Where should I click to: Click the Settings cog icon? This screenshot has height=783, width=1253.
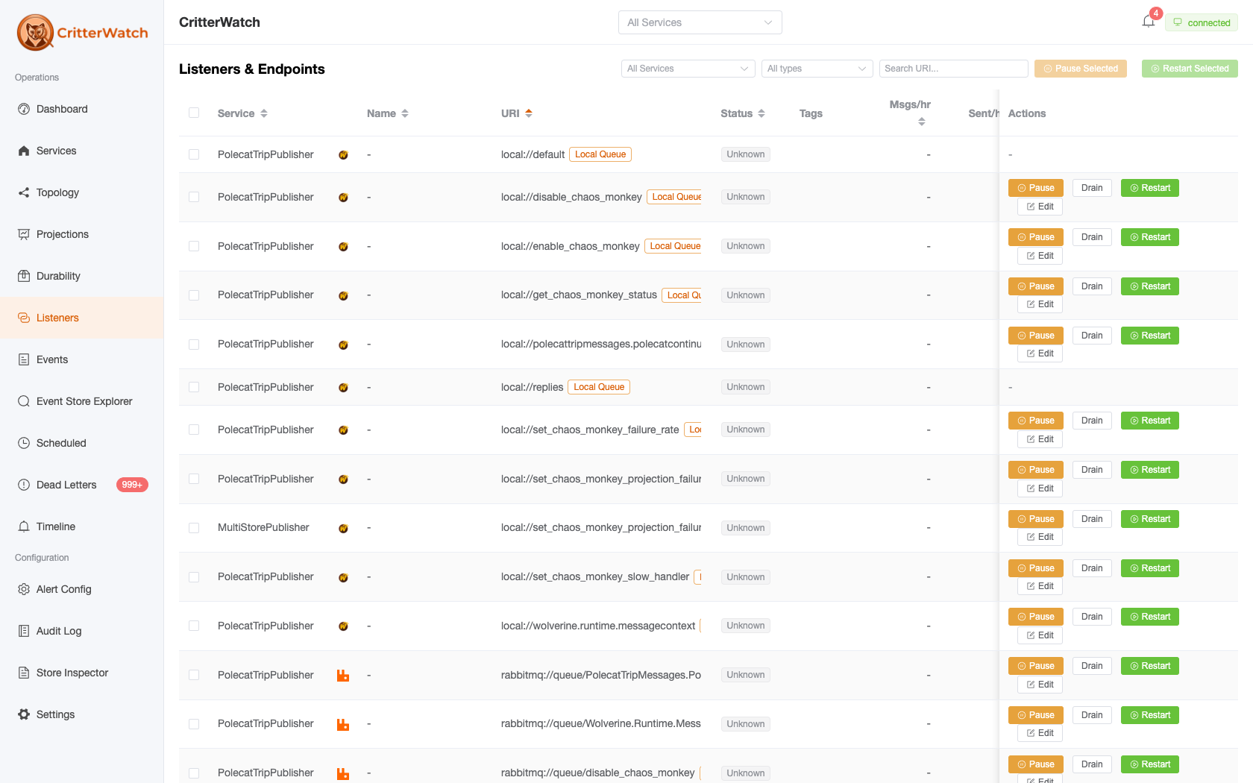(24, 714)
